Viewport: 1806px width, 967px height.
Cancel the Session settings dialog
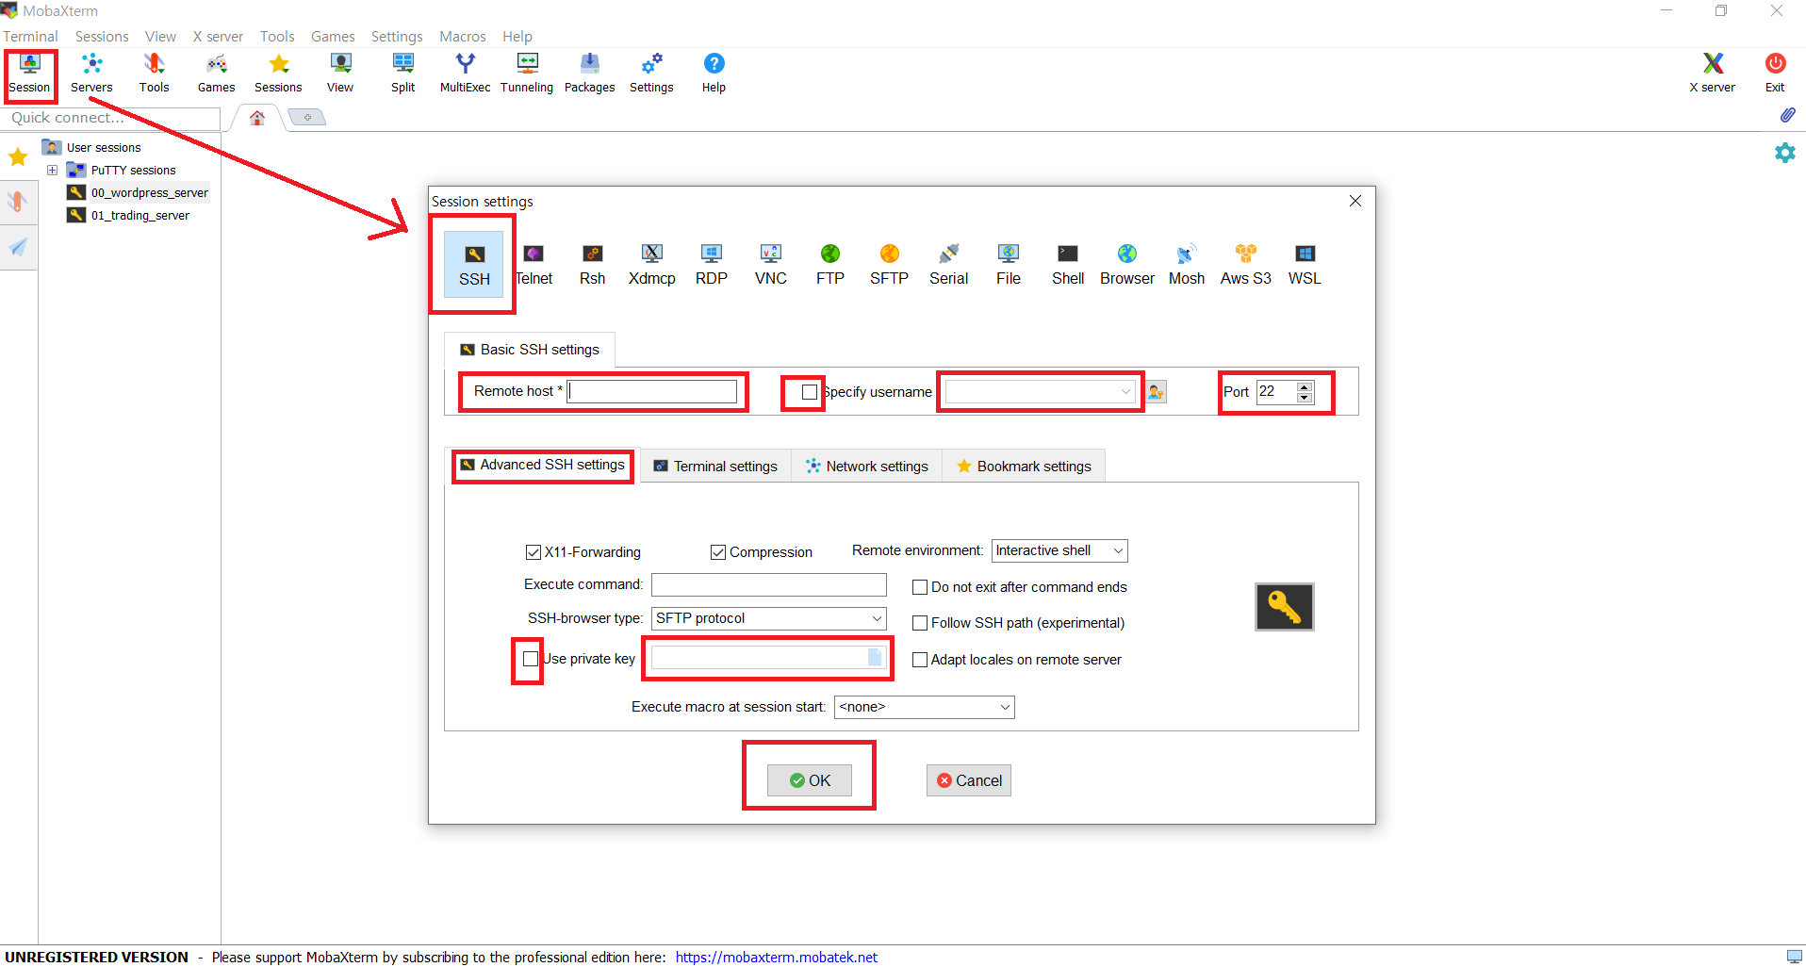969,780
